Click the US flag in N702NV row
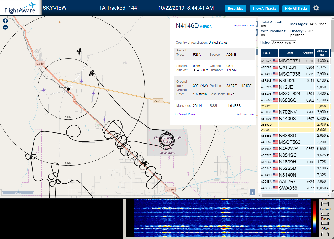Image resolution: width=334 pixels, height=239 pixels. tap(275, 112)
